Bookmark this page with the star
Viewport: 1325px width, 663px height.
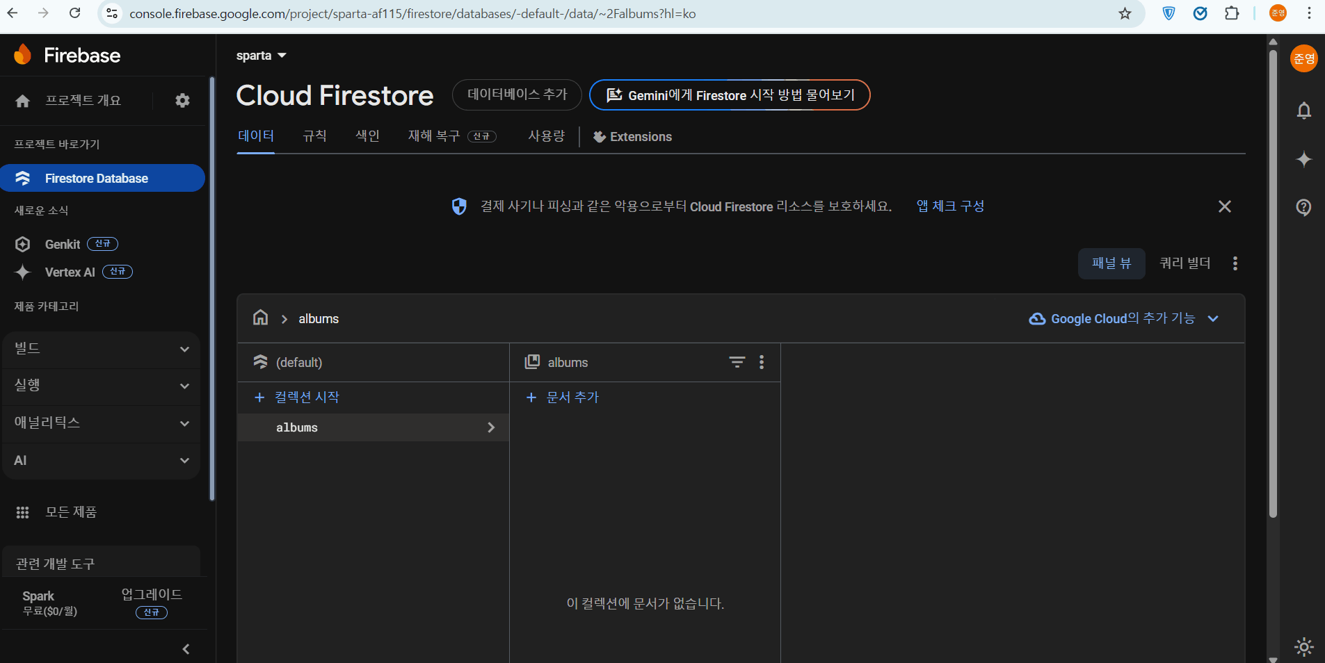[x=1125, y=13]
